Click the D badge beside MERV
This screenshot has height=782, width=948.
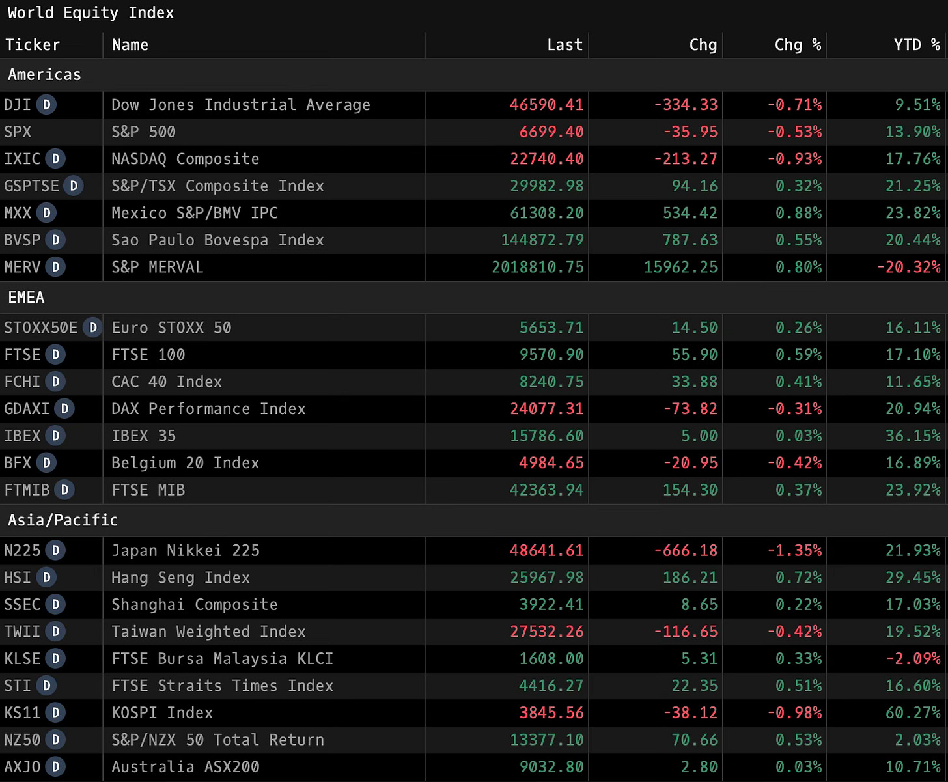[56, 267]
